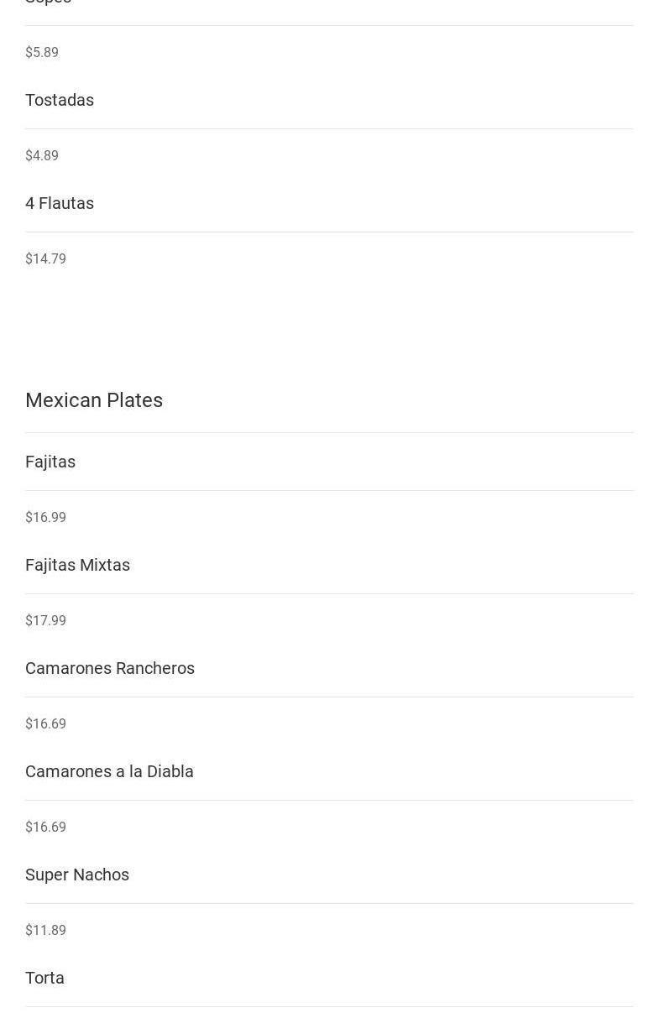This screenshot has height=1013, width=659.
Task: Select the Super Nachos item
Action: (77, 875)
